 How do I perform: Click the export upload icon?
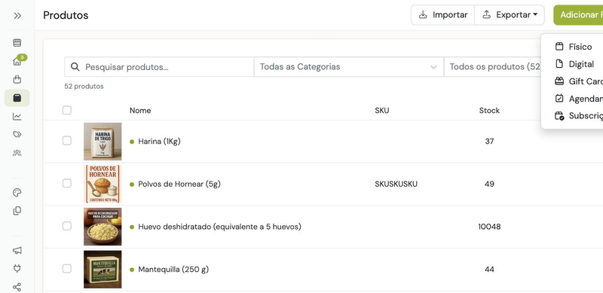(x=486, y=15)
